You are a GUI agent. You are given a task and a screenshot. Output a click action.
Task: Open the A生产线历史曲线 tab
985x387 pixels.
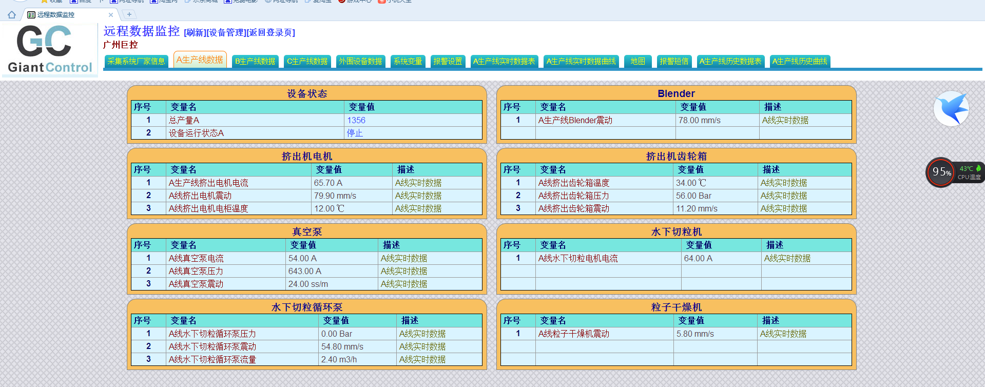coord(799,62)
